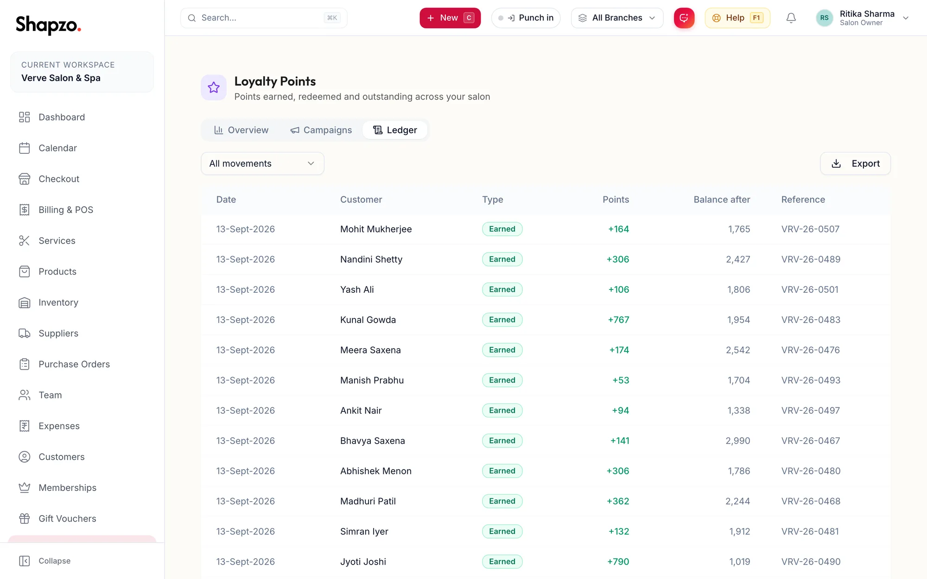Click the Loyalty Points star icon
The width and height of the screenshot is (927, 579).
214,88
